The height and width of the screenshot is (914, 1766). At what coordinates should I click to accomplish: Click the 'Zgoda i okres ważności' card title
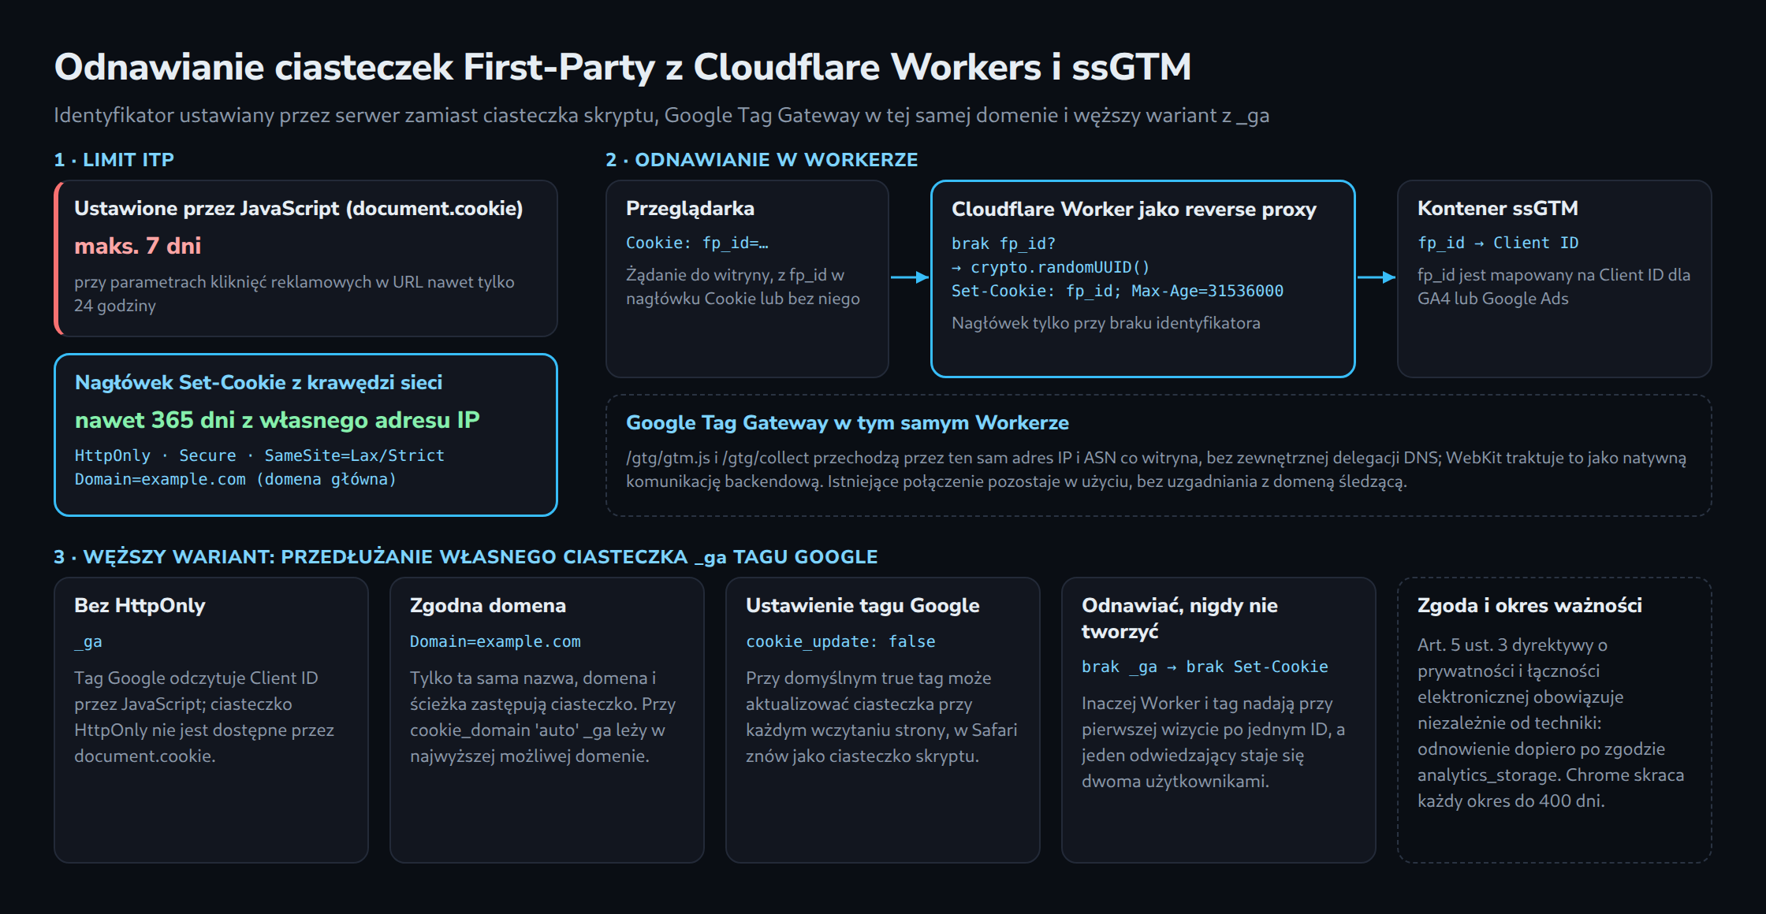click(1529, 605)
